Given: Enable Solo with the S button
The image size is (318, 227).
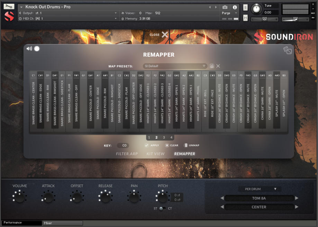Looking at the screenshot, I should click(x=245, y=7).
